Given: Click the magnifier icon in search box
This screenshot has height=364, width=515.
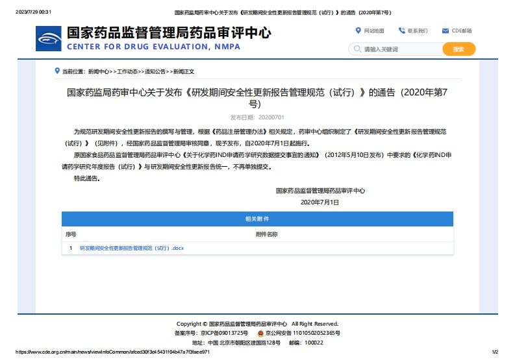Looking at the screenshot, I should (x=357, y=49).
